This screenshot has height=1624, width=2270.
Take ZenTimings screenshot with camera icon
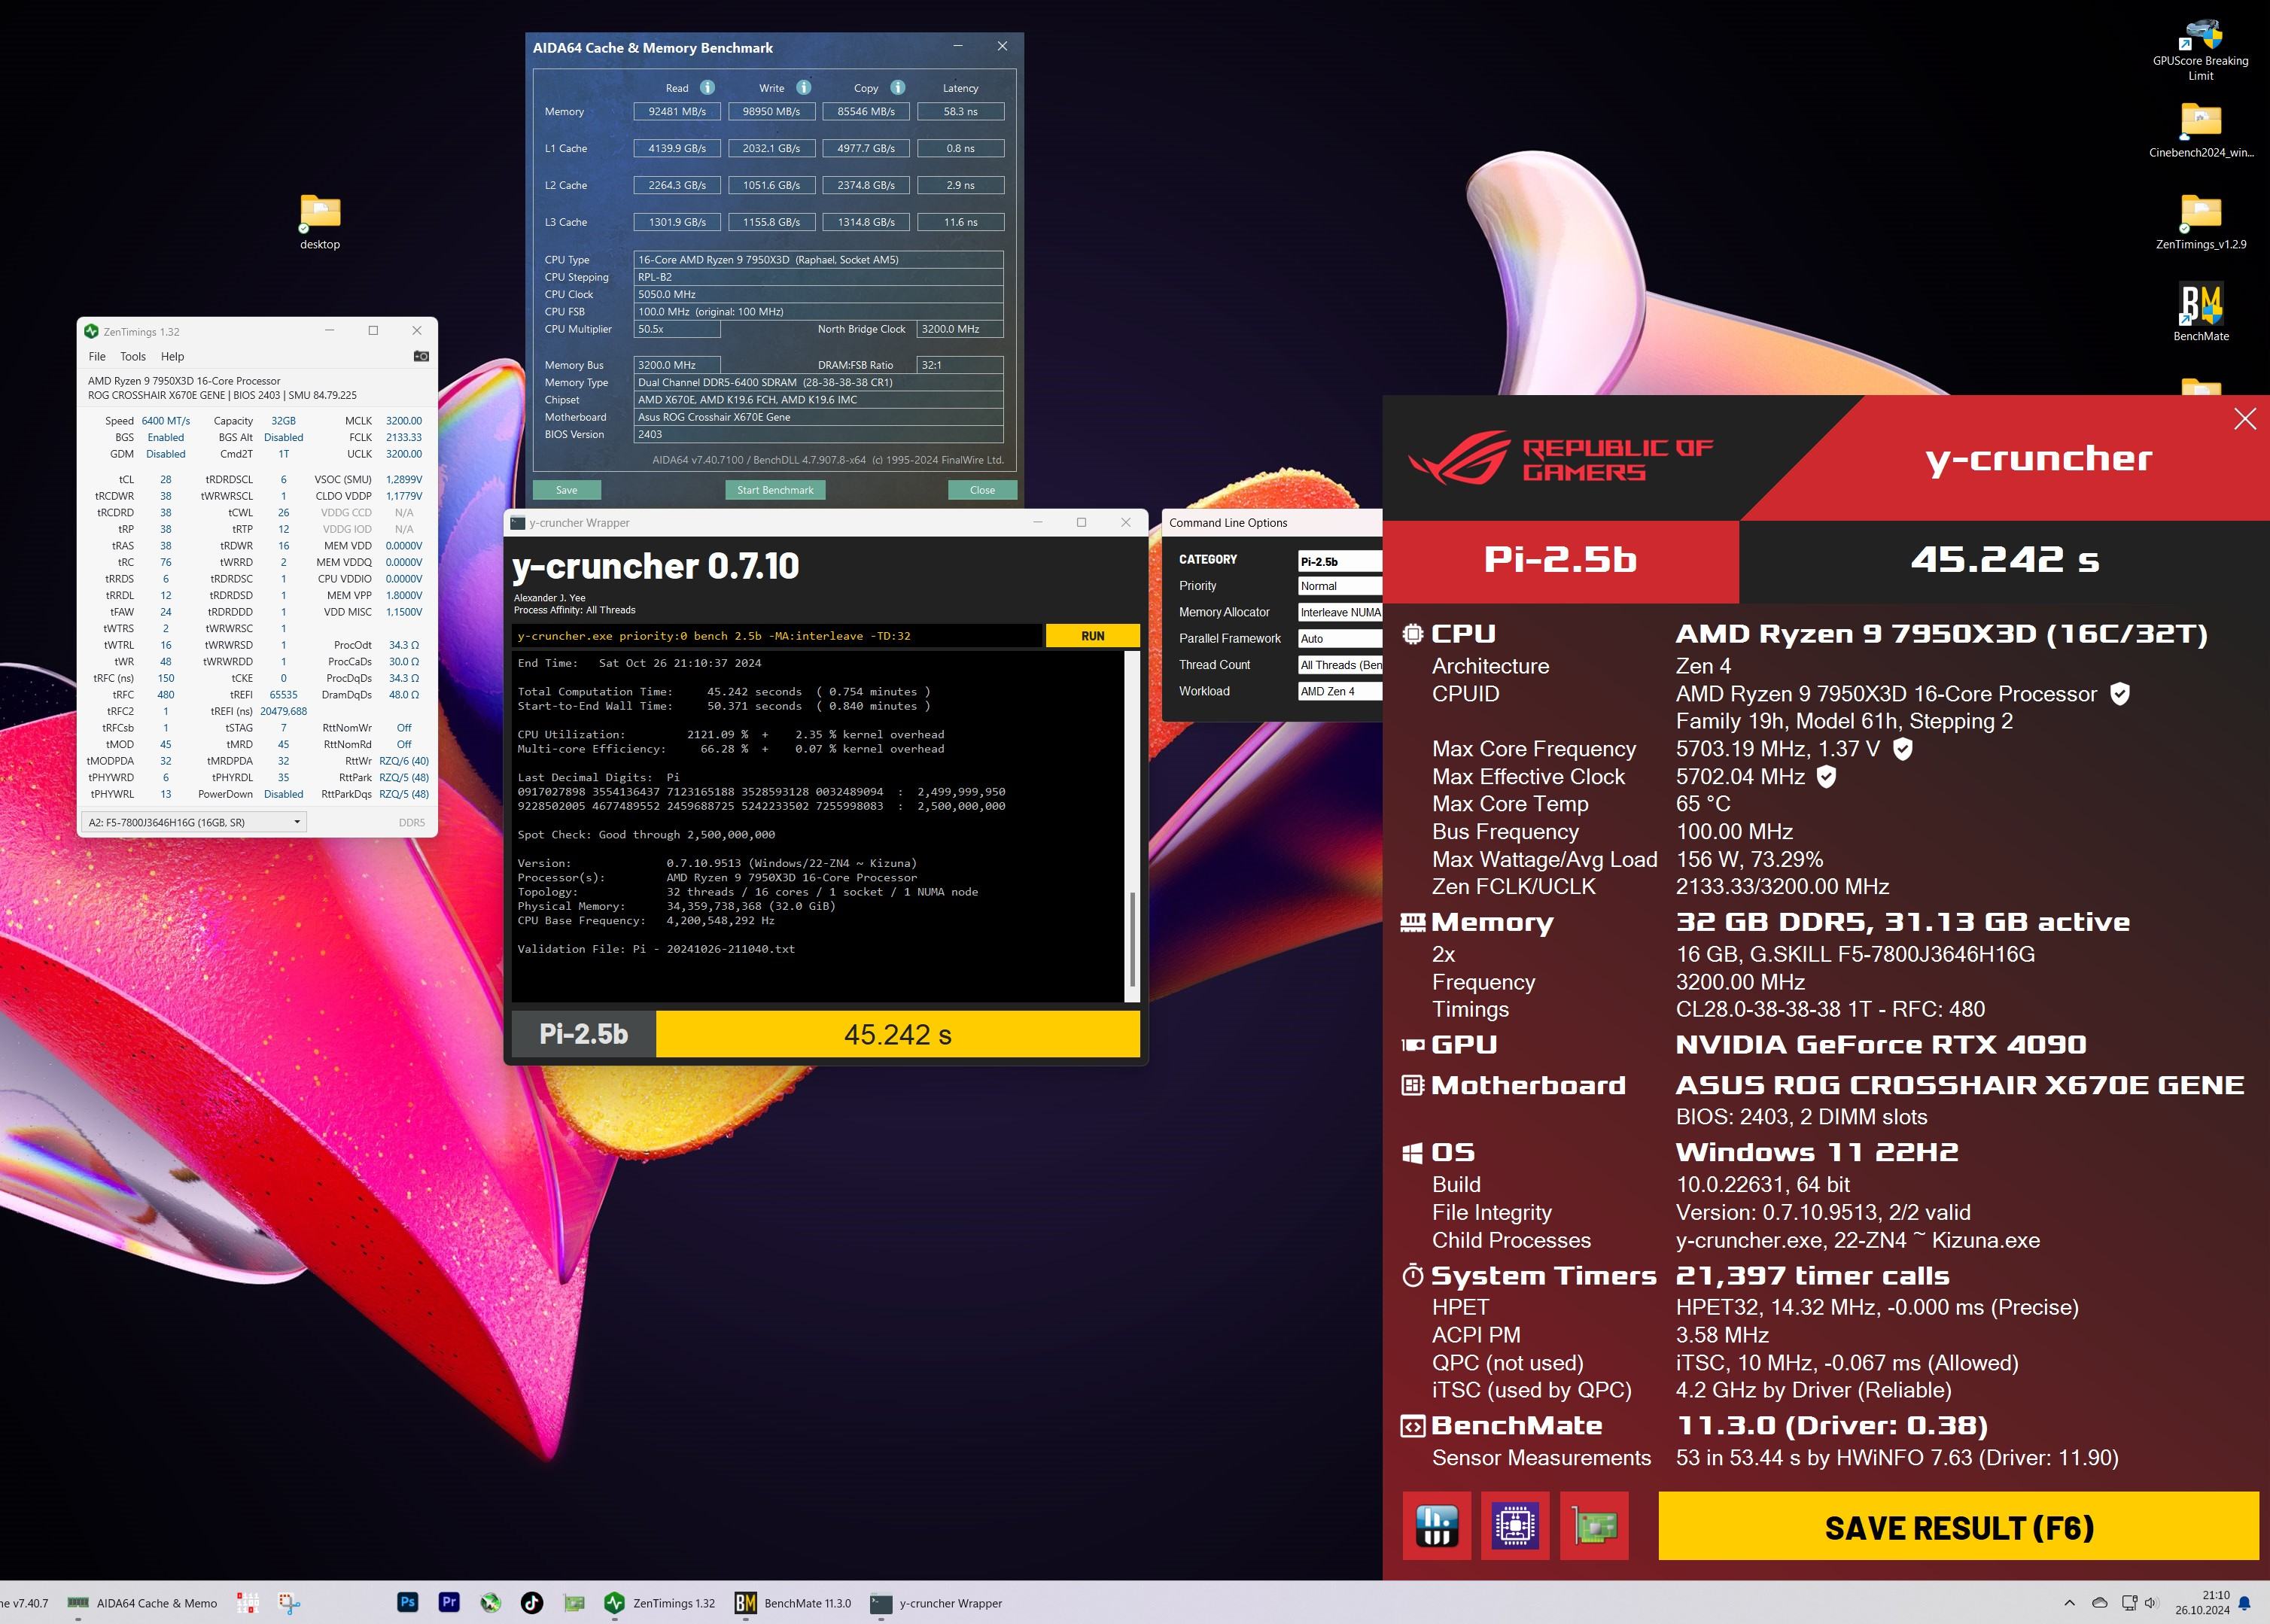click(421, 356)
